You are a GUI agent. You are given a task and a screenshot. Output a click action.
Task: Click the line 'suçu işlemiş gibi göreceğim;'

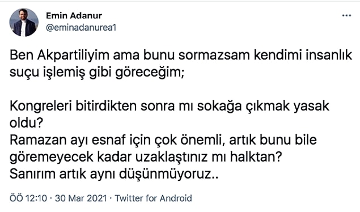[x=97, y=73]
